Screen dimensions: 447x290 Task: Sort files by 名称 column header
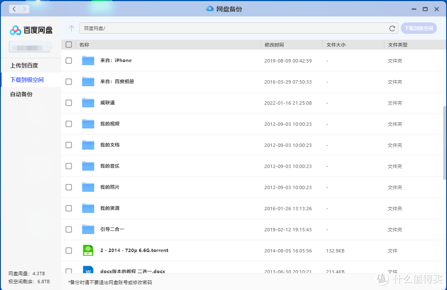pos(84,45)
